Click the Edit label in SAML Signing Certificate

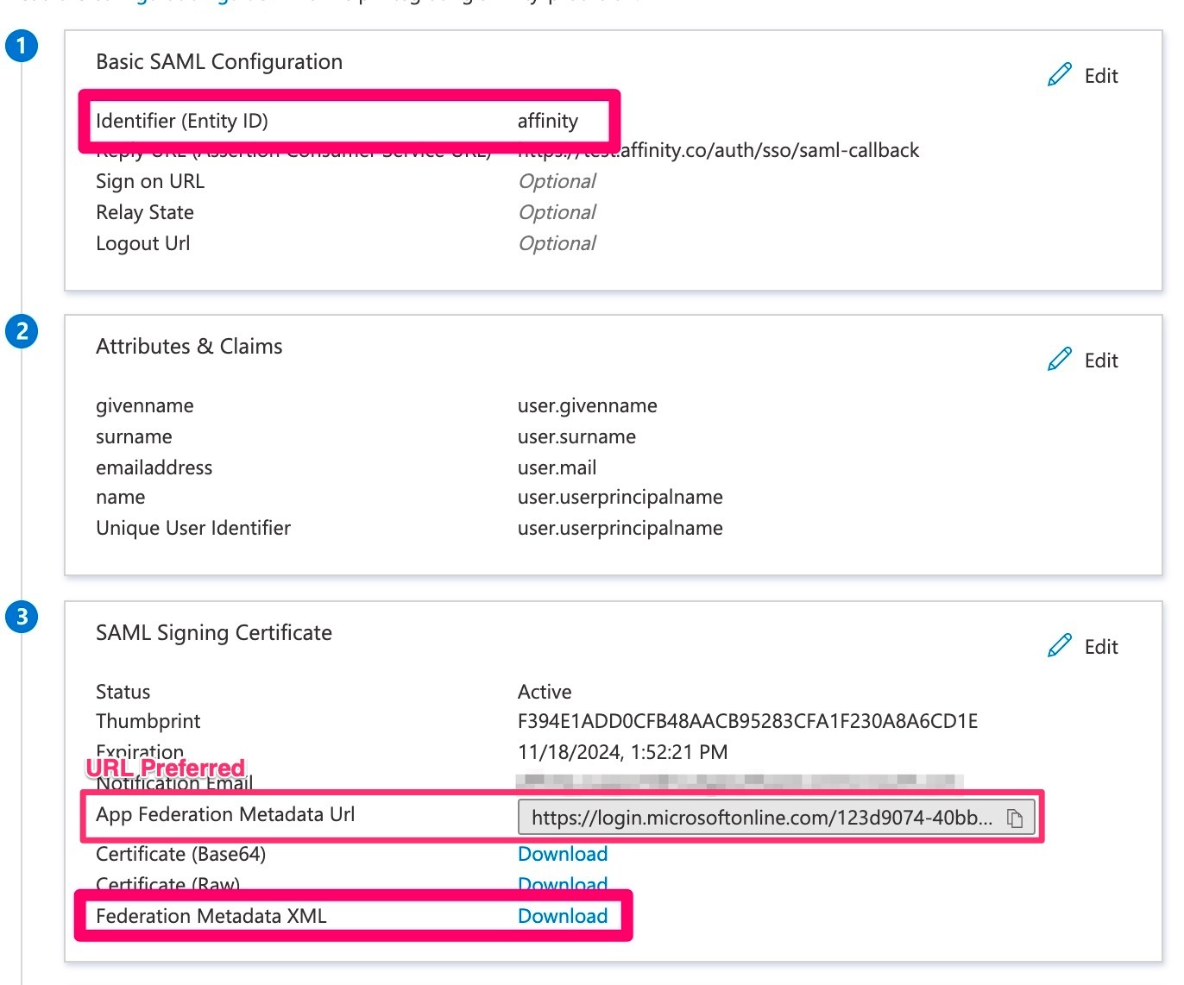coord(1100,647)
